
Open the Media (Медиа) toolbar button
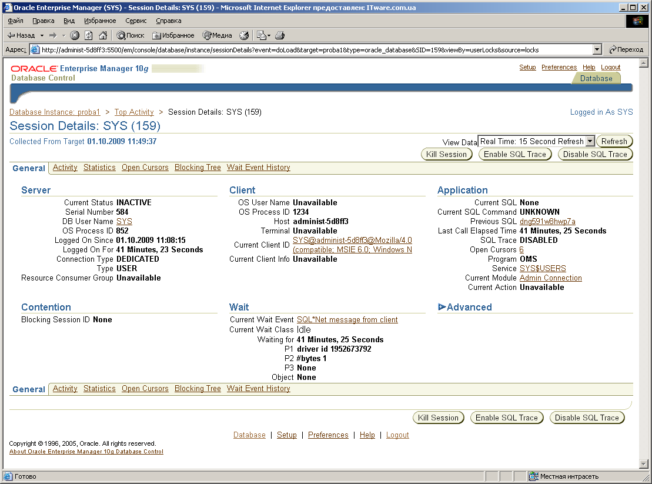tap(217, 35)
